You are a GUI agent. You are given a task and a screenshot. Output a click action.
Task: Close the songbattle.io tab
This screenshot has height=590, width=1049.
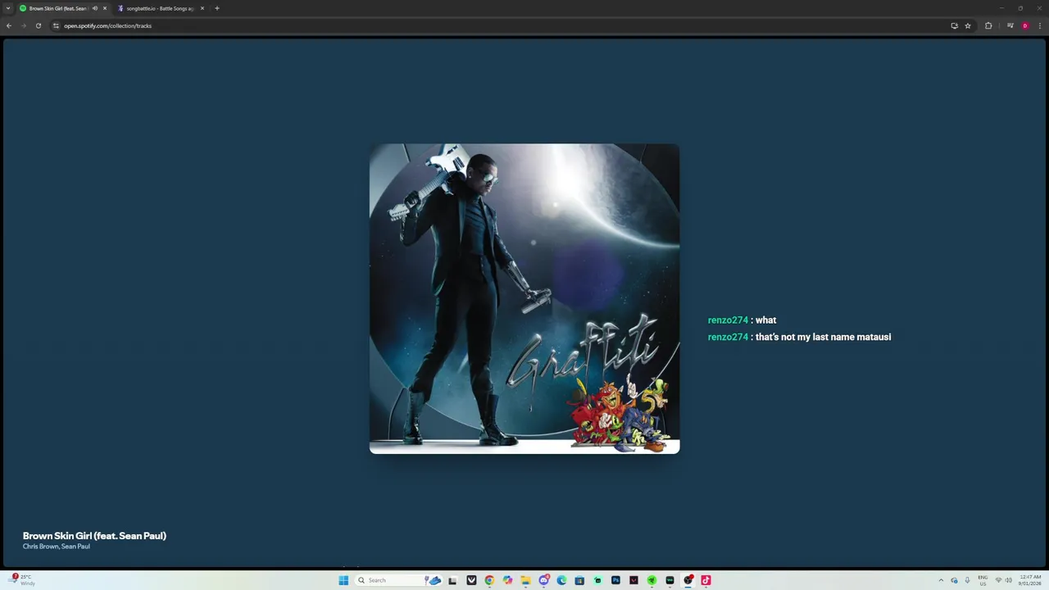click(202, 8)
